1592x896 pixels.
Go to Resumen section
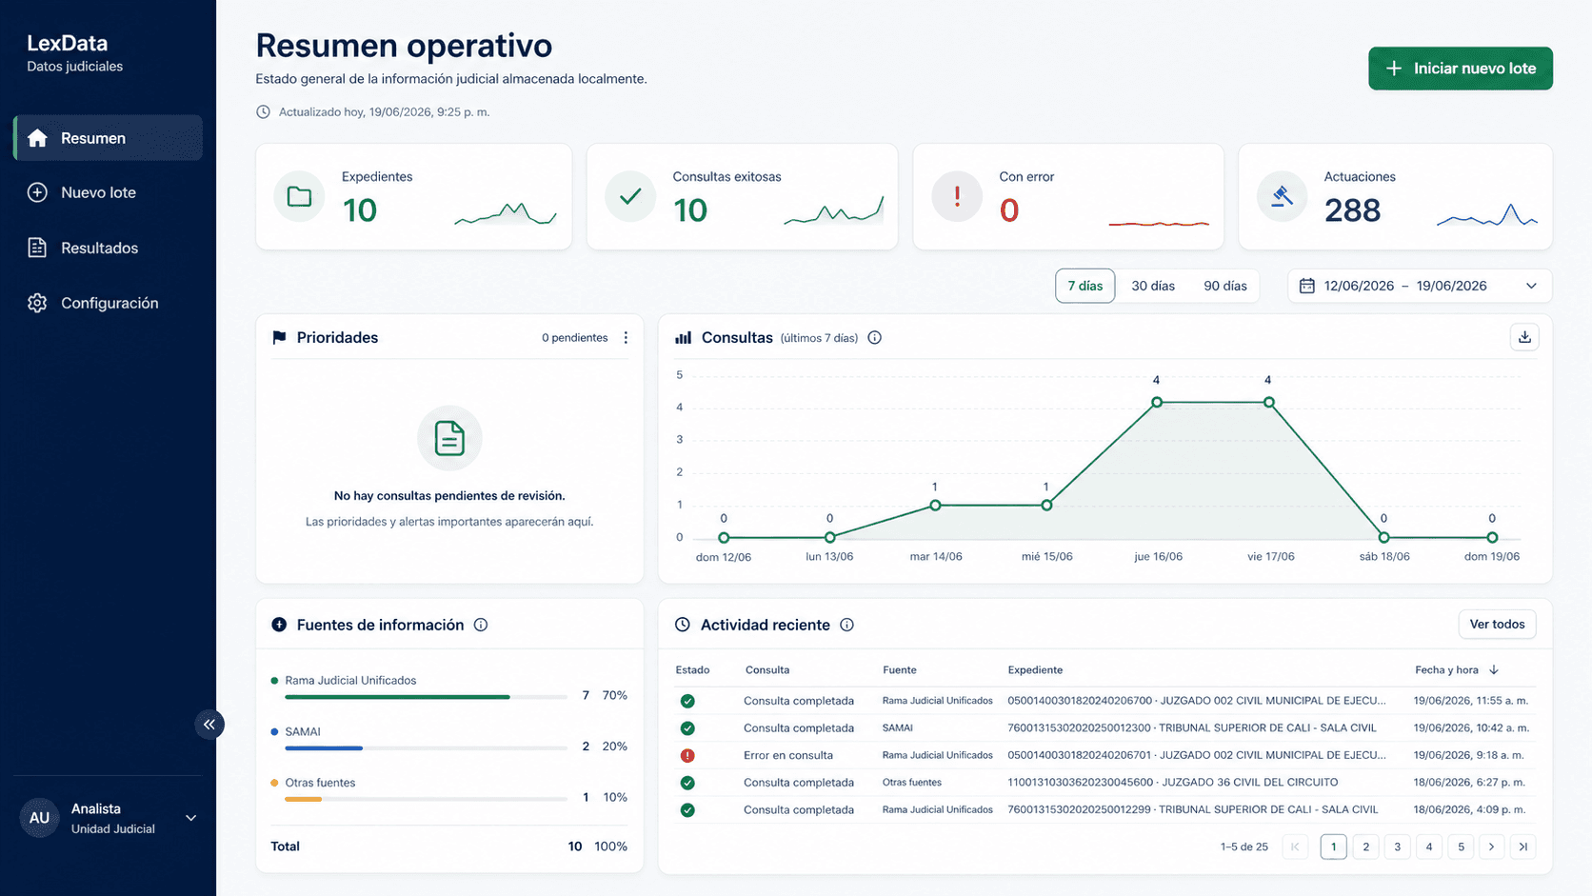tap(108, 138)
